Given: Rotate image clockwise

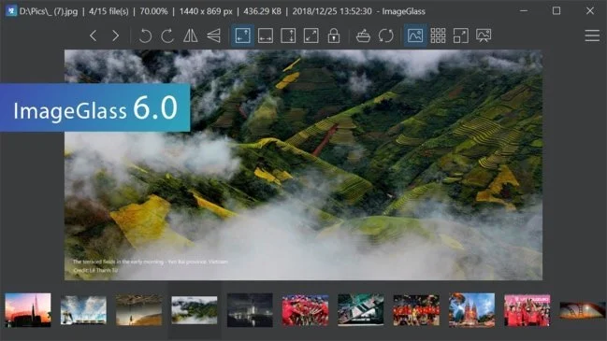Looking at the screenshot, I should click(x=167, y=36).
